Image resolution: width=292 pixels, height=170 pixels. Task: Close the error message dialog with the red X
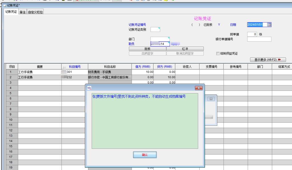coord(198,88)
